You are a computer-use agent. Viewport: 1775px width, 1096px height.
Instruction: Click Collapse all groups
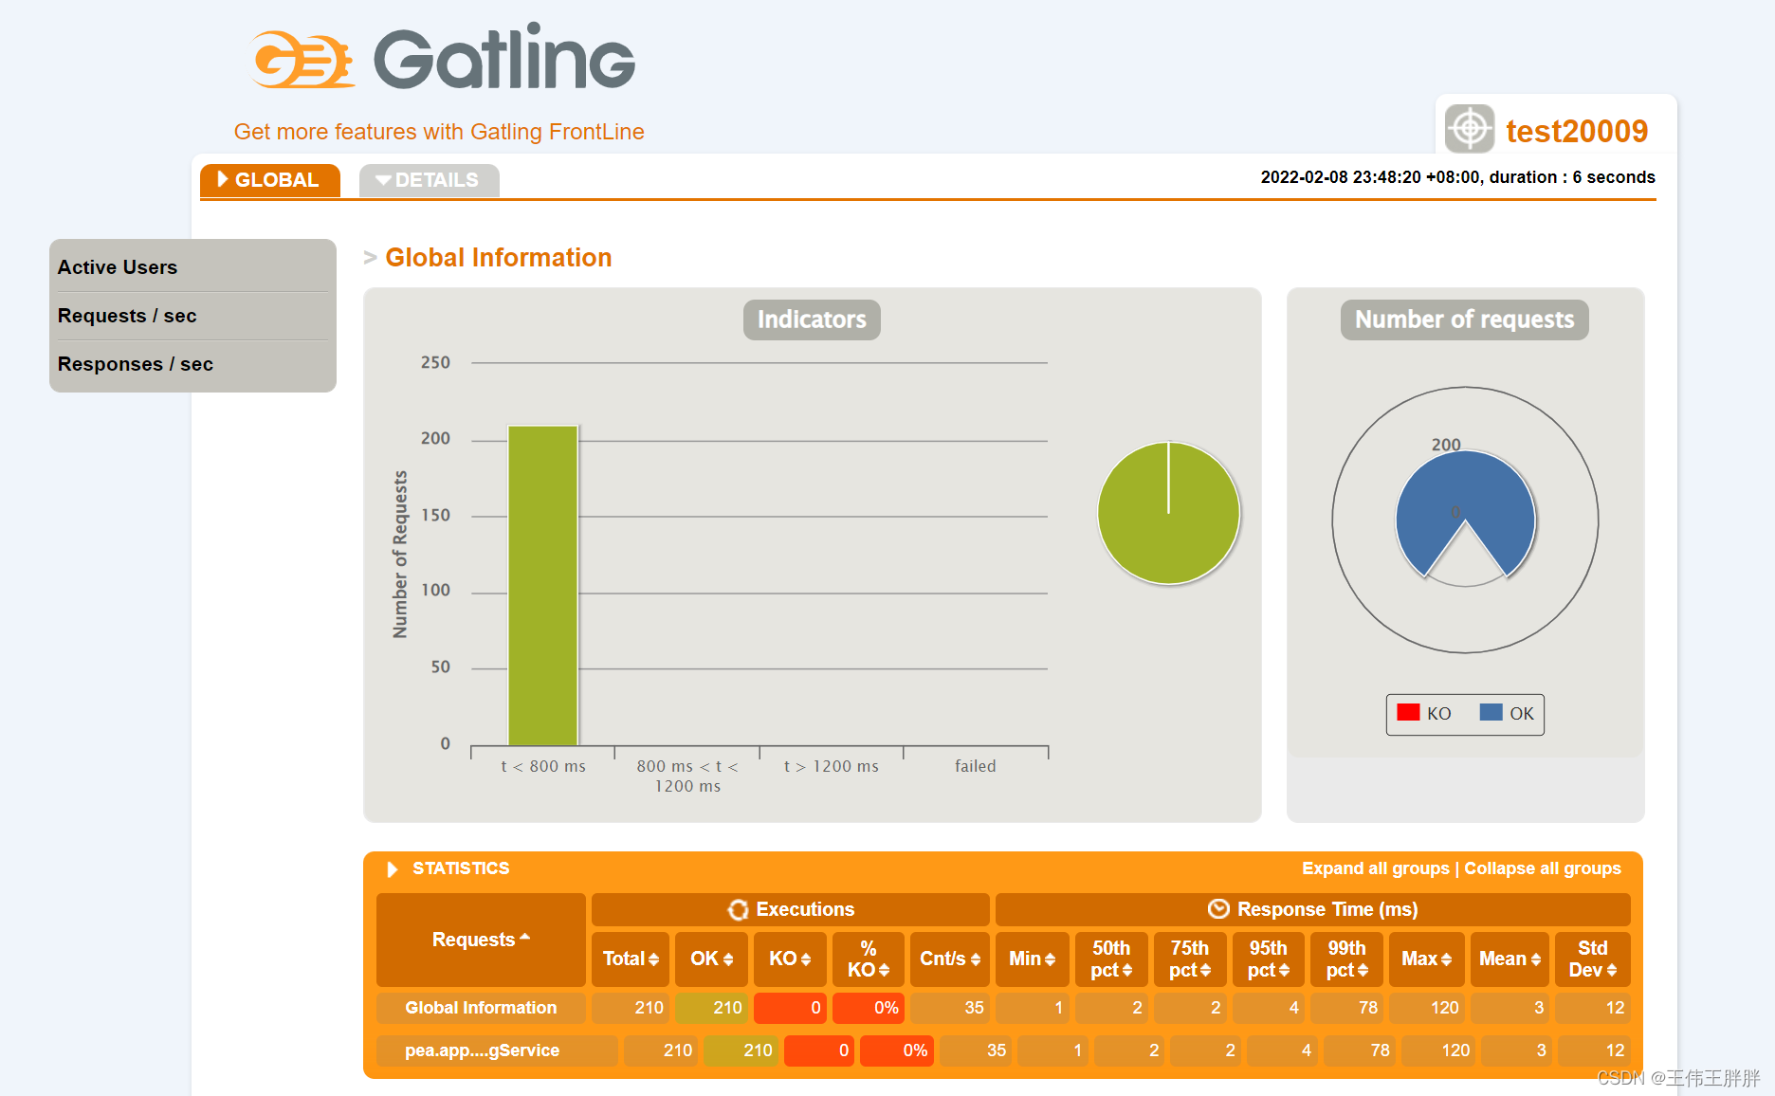pos(1543,868)
